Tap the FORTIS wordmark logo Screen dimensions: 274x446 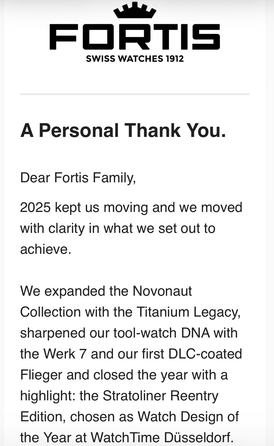point(135,37)
